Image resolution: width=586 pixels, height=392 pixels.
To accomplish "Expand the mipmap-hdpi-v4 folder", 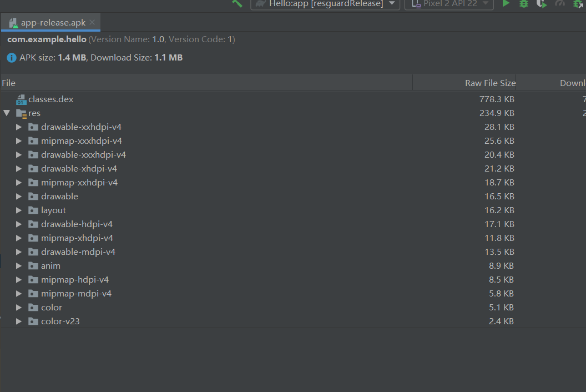I will [18, 279].
